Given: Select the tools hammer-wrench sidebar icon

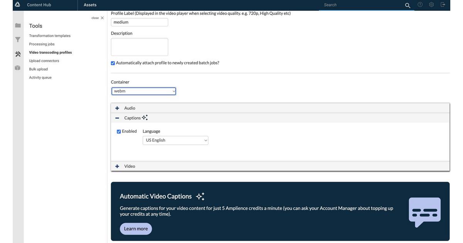Looking at the screenshot, I should tap(18, 54).
